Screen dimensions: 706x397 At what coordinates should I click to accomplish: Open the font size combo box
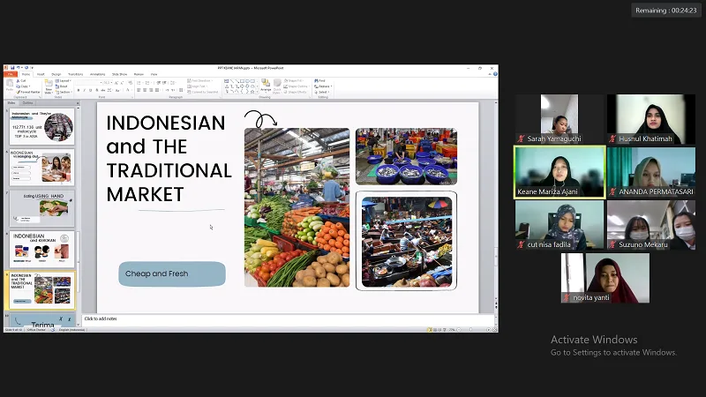[108, 83]
